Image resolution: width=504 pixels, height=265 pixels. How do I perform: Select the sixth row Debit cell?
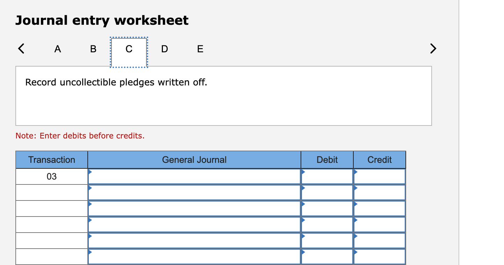point(327,257)
